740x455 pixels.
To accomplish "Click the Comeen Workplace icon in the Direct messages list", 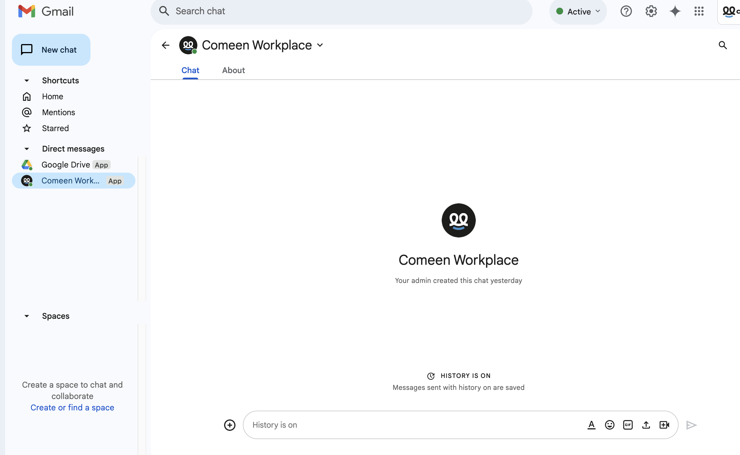I will point(27,181).
